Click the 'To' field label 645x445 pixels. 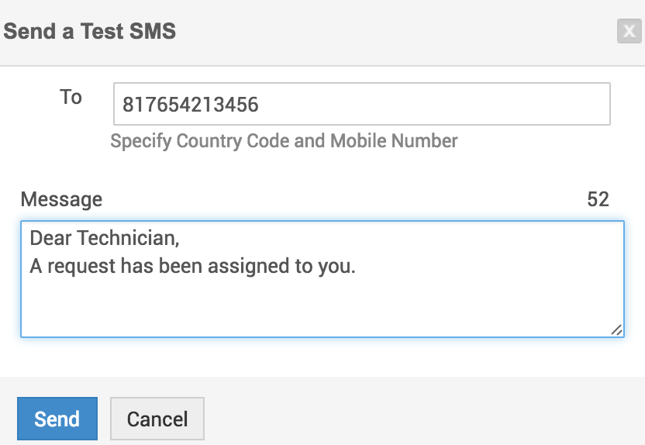(71, 97)
